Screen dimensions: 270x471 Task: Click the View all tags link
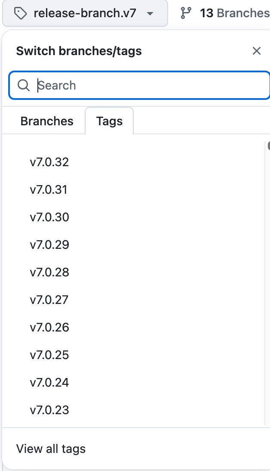coord(51,449)
